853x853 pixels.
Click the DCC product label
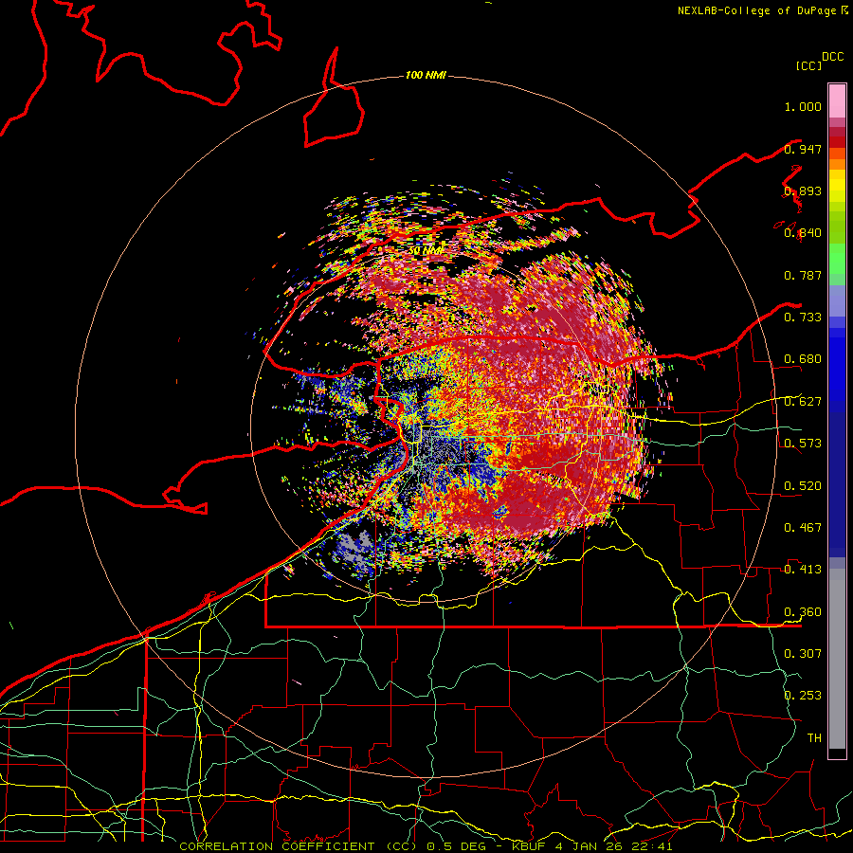coord(833,57)
